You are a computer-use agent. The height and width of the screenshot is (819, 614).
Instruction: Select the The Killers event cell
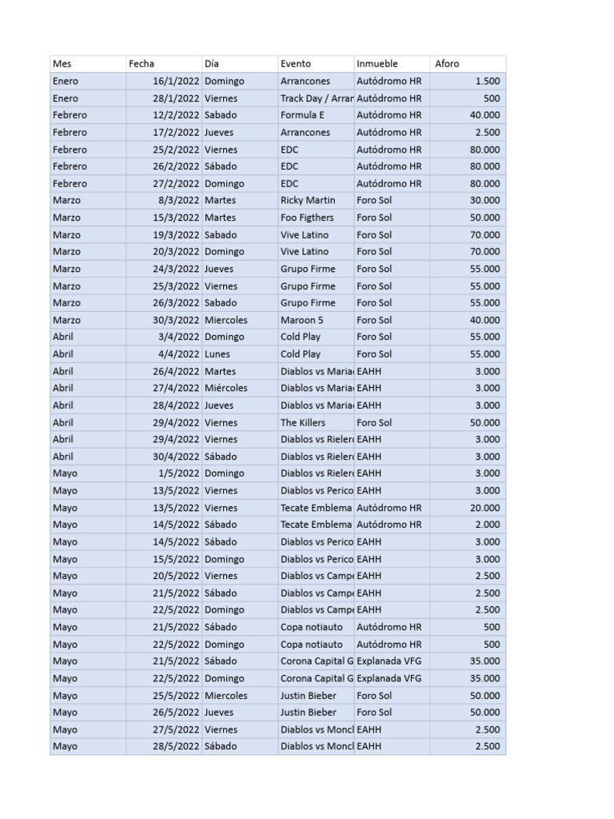point(316,422)
